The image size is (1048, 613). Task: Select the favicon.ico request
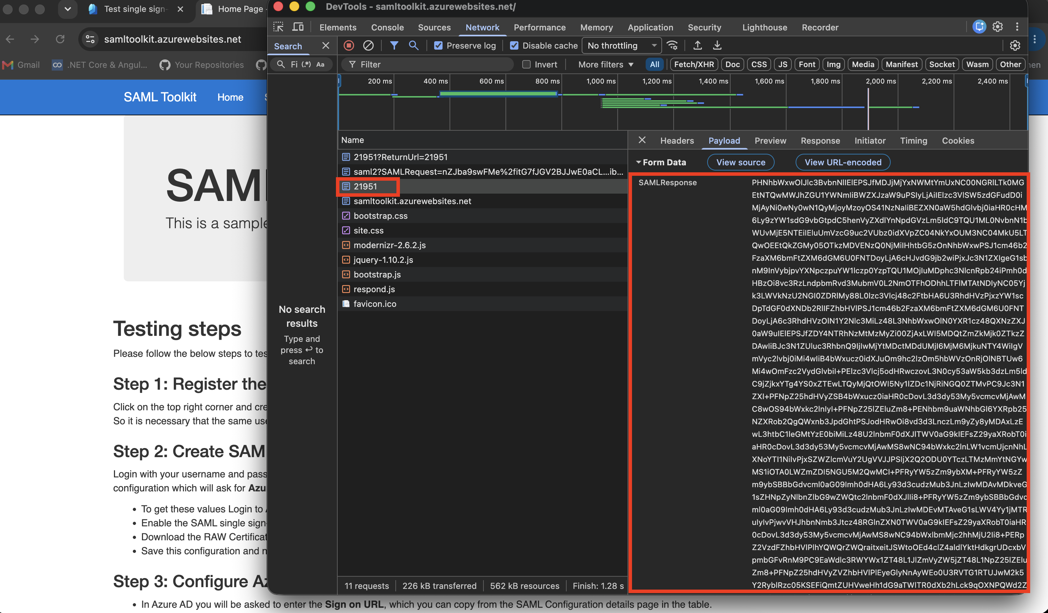(x=482, y=304)
